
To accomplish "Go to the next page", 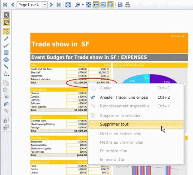I will 51,5.
